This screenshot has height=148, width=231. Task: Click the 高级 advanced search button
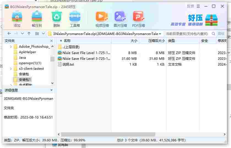(221, 34)
